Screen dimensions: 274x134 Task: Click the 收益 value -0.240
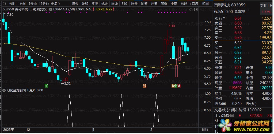coord(236,104)
